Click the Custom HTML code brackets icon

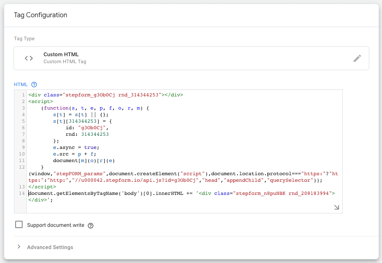point(29,58)
